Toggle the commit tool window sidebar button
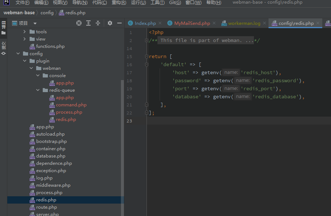This screenshot has width=331, height=216. pyautogui.click(x=4, y=48)
